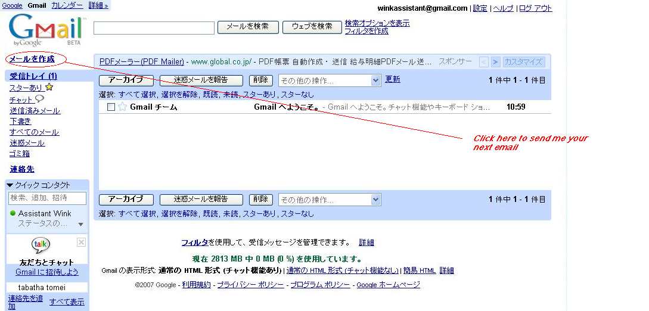This screenshot has height=311, width=649.
Task: Open 連絡先 contacts page
Action: tap(22, 169)
